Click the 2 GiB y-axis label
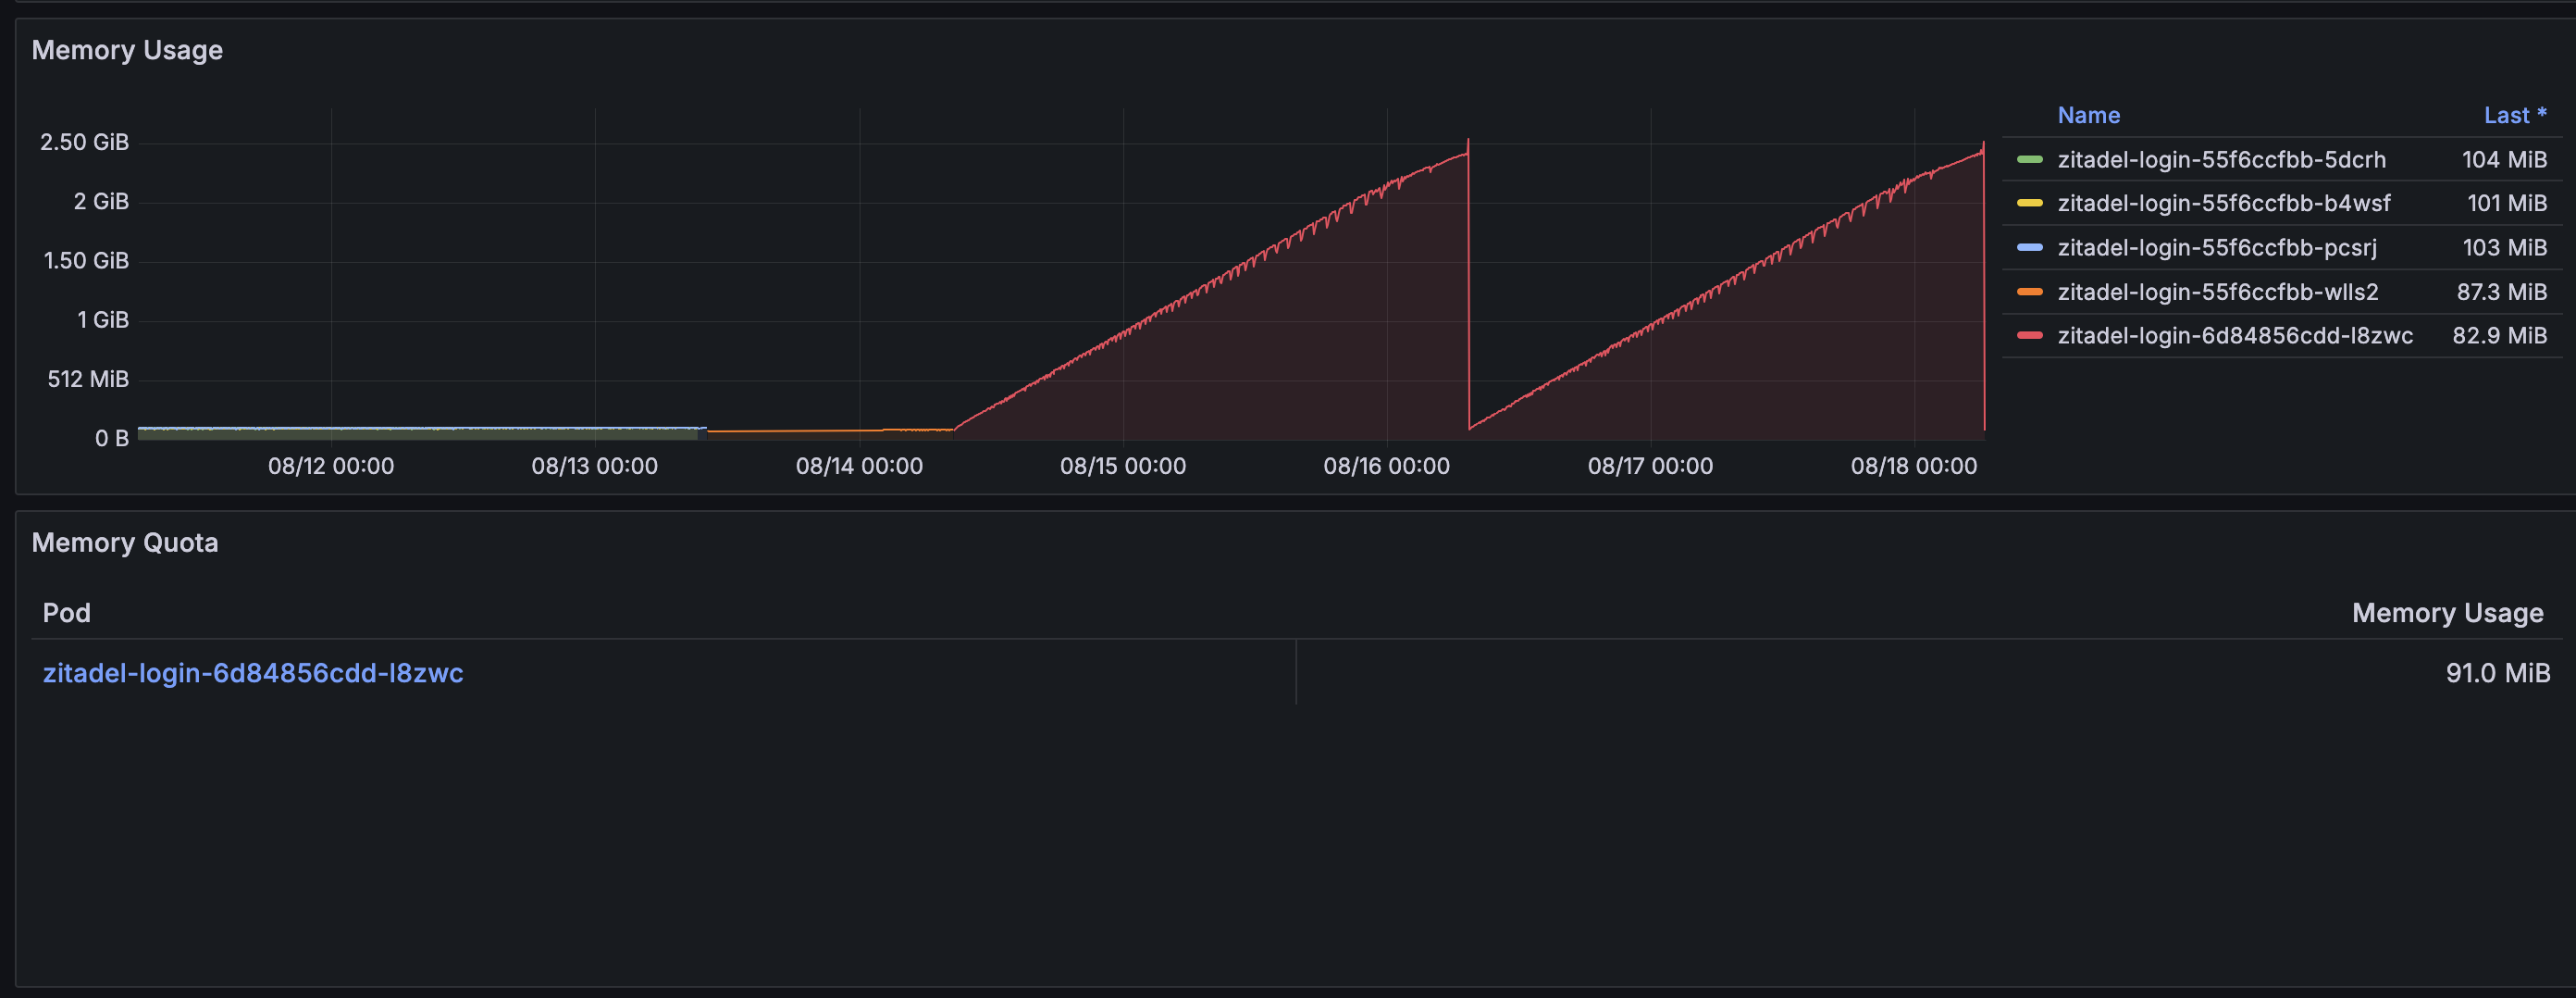 pyautogui.click(x=101, y=201)
